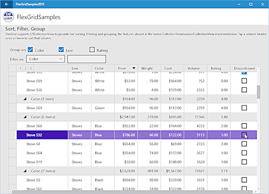Image resolution: width=269 pixels, height=194 pixels.
Task: Collapse the Color (5 items) group
Action: (25, 117)
